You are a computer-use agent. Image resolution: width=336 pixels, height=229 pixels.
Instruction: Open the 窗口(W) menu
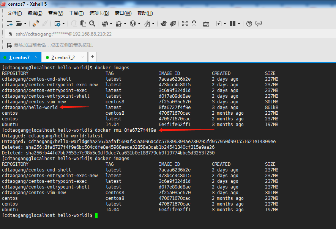click(x=123, y=13)
